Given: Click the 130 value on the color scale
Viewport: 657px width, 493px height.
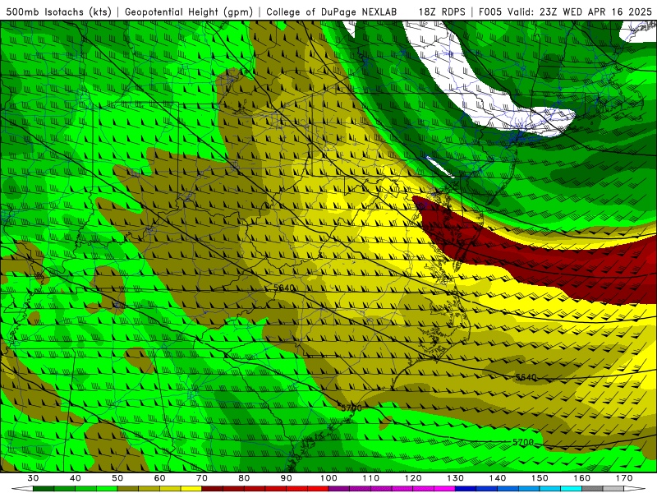Looking at the screenshot, I should click(456, 478).
